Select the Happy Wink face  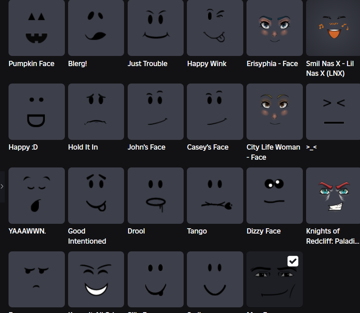214,28
